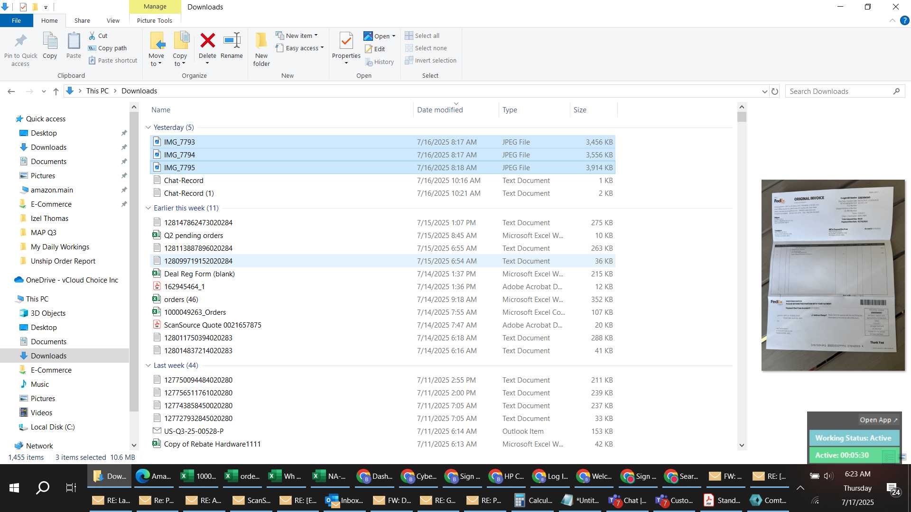Show hidden system tray icons chevron
The image size is (911, 512).
800,487
